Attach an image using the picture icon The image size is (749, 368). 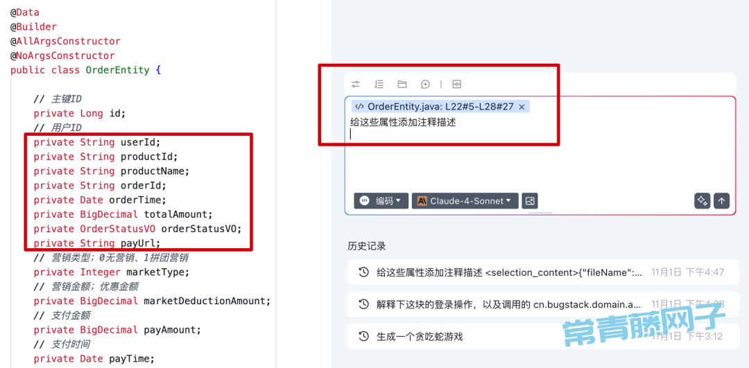click(530, 201)
